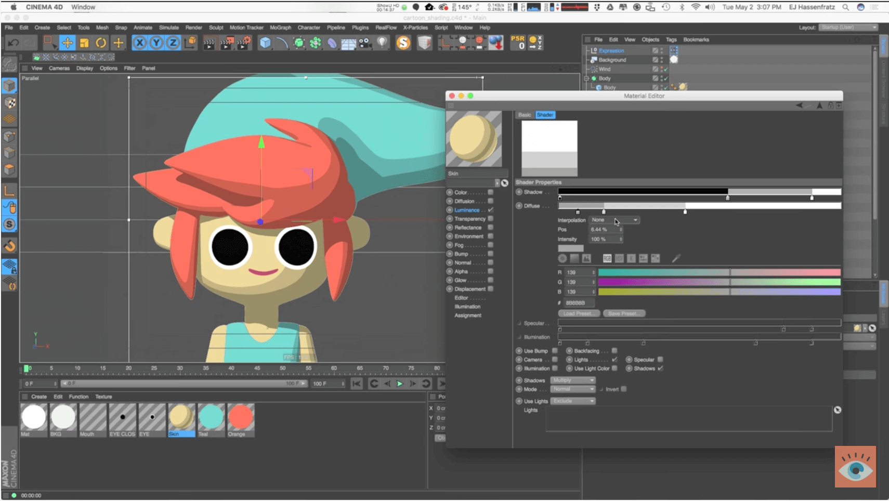Enable the Transparency channel checkbox
This screenshot has height=501, width=889.
490,219
